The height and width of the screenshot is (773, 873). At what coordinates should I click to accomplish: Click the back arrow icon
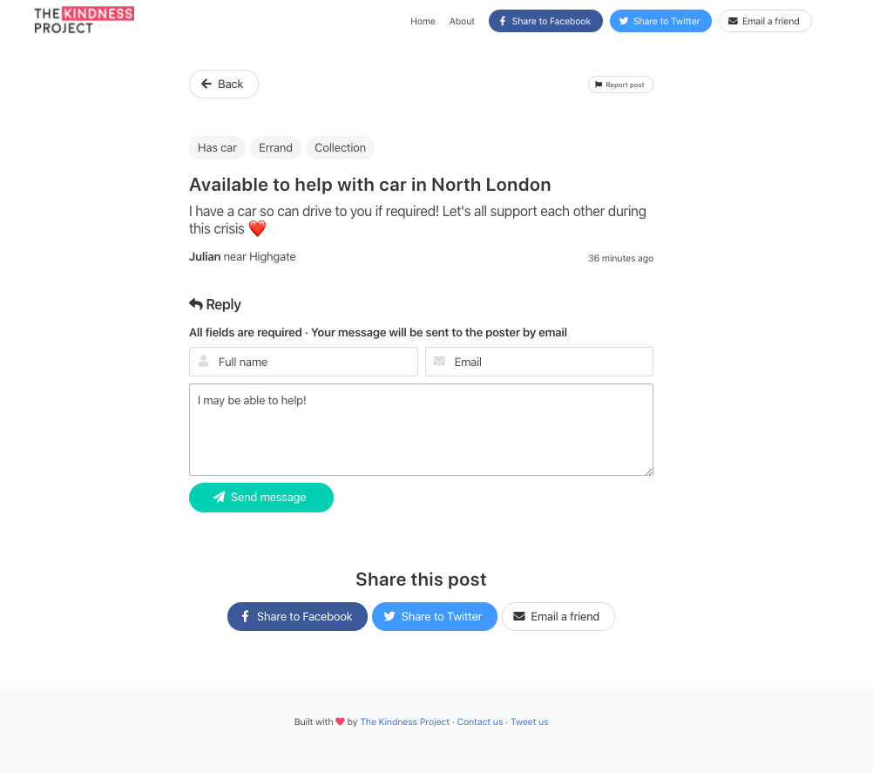pos(206,84)
